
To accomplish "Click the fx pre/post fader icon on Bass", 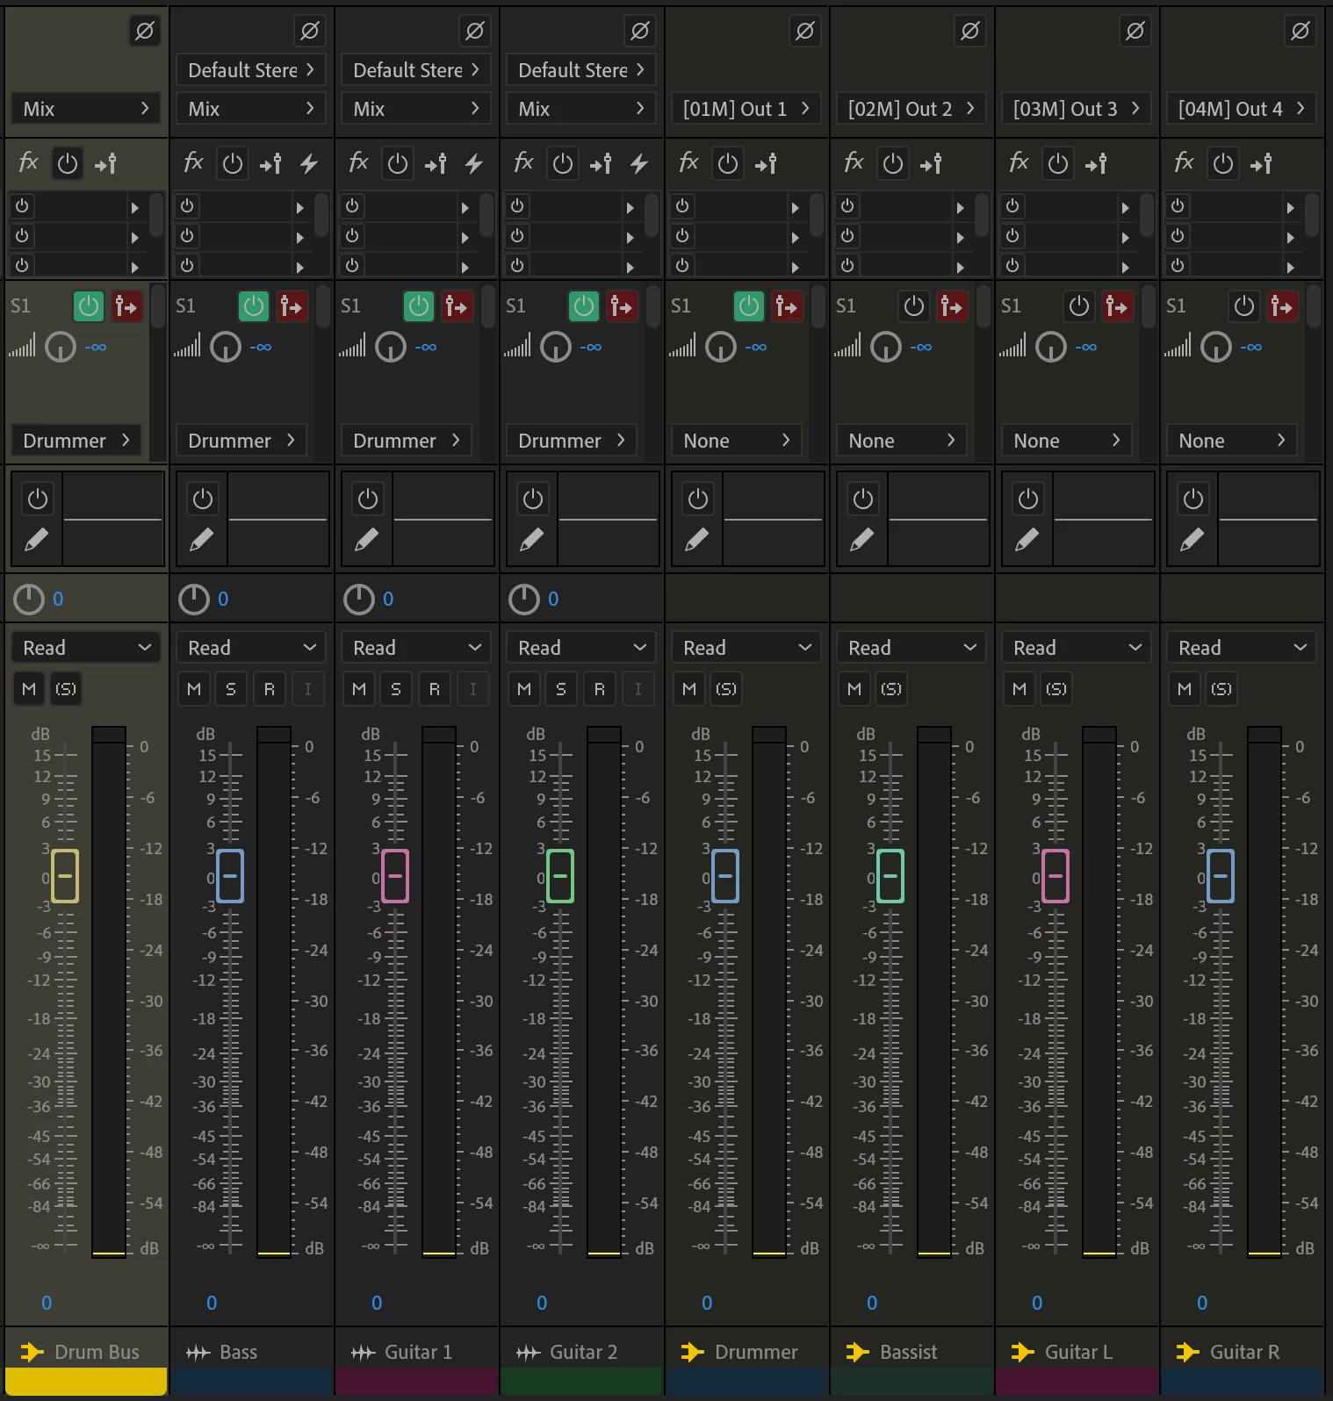I will click(270, 163).
